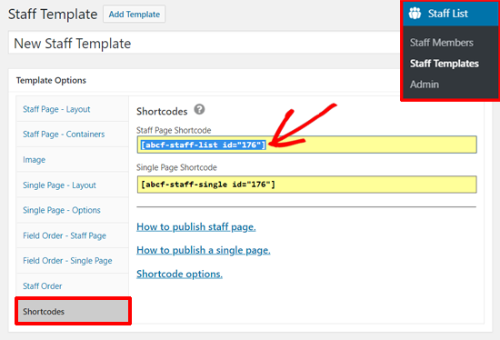Switch to Single Page - Layout tab
Image resolution: width=500 pixels, height=340 pixels.
(73, 185)
